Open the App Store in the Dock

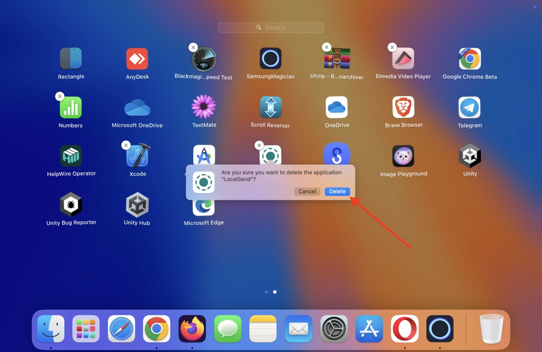click(369, 329)
